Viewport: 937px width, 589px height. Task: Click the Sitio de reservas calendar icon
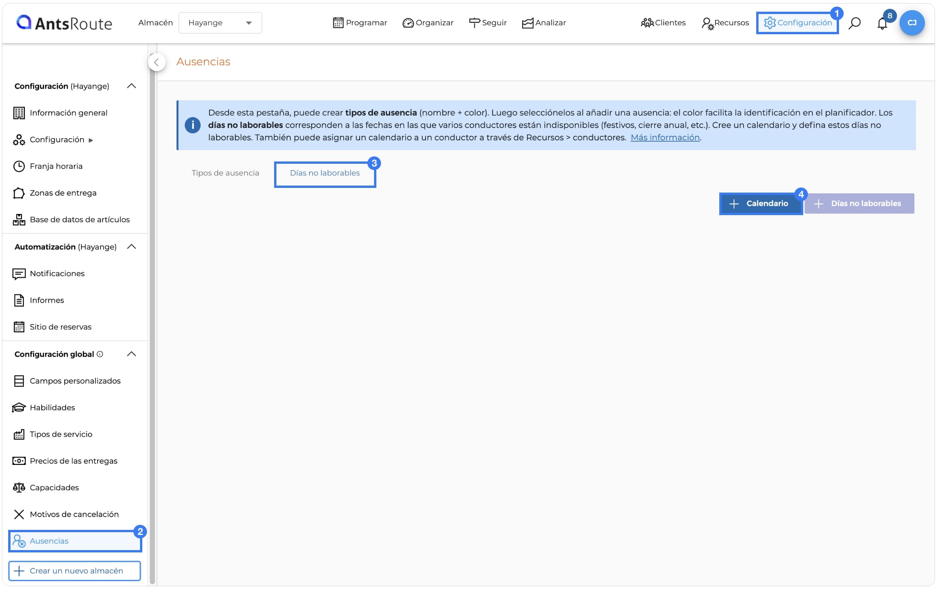coord(19,327)
